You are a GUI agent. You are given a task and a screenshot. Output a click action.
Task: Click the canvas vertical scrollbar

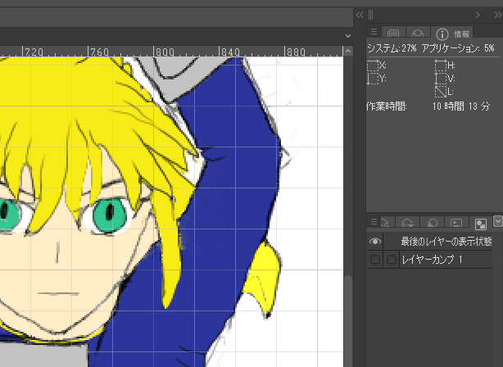click(348, 319)
